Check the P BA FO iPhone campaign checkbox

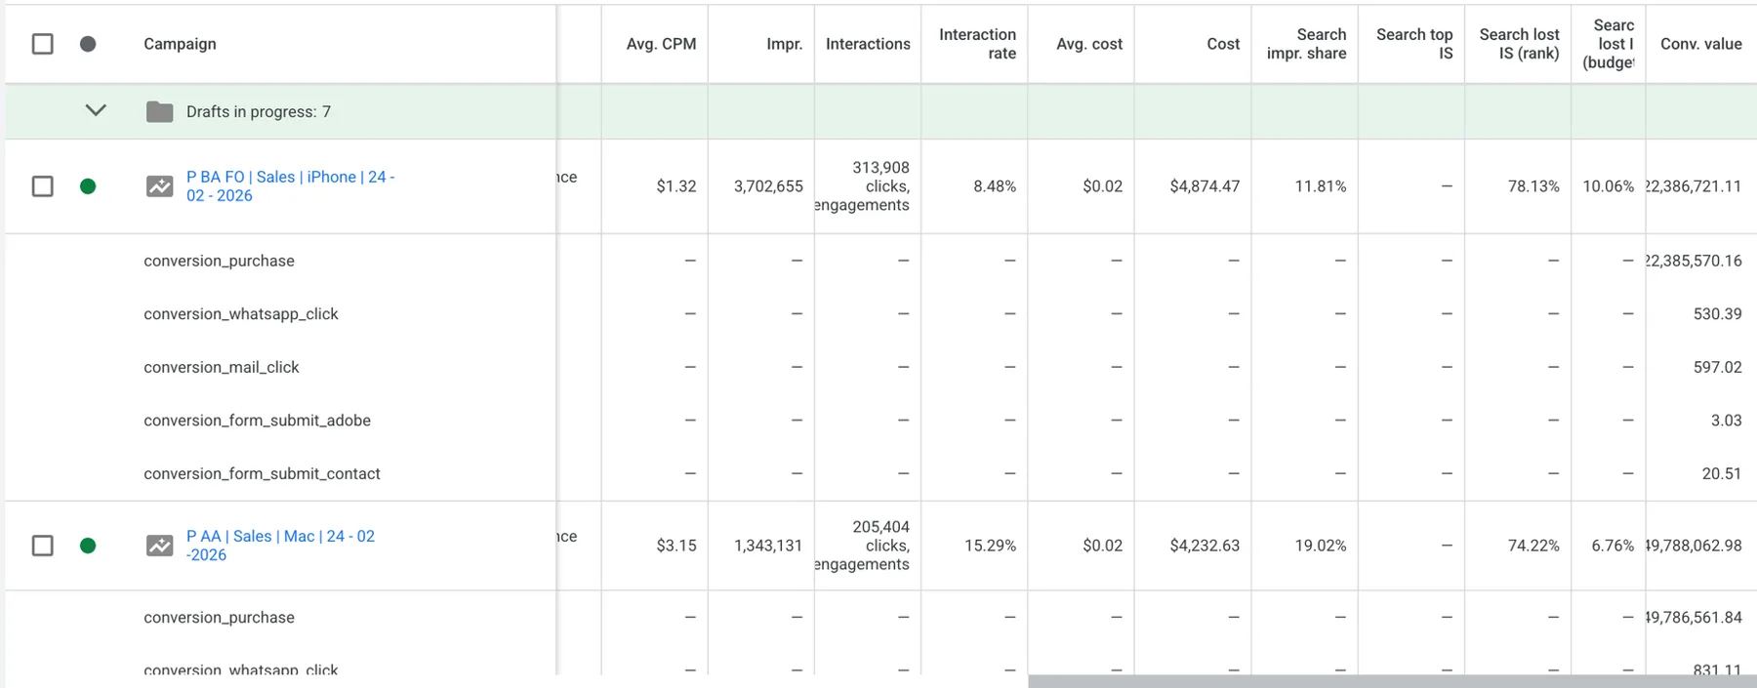pos(43,186)
